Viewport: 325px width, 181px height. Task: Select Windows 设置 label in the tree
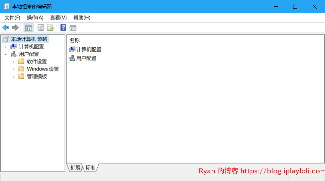[43, 69]
